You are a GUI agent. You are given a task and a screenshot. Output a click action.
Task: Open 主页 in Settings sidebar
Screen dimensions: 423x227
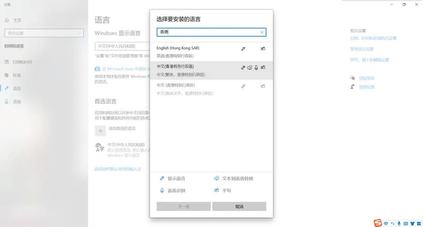[x=17, y=20]
